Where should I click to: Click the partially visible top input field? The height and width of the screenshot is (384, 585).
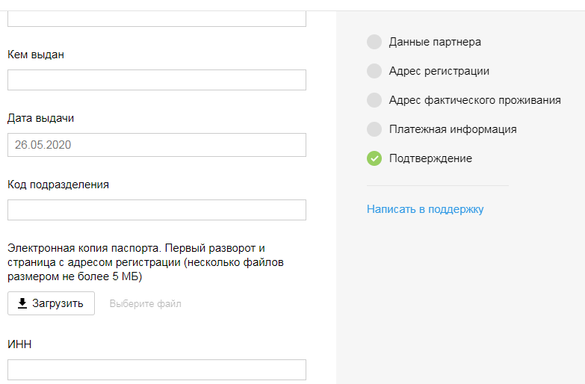[157, 19]
